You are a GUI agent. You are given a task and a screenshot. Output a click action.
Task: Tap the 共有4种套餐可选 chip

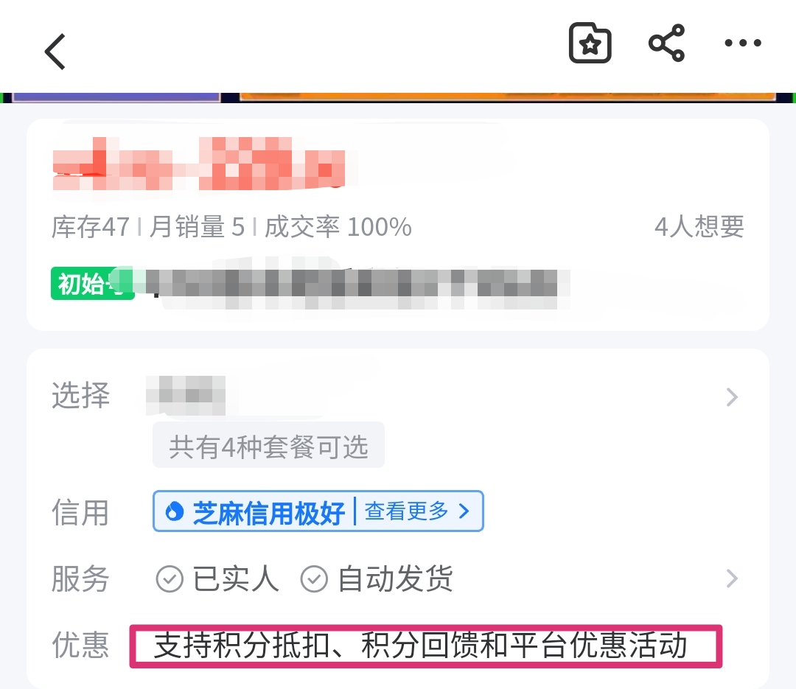(x=268, y=447)
